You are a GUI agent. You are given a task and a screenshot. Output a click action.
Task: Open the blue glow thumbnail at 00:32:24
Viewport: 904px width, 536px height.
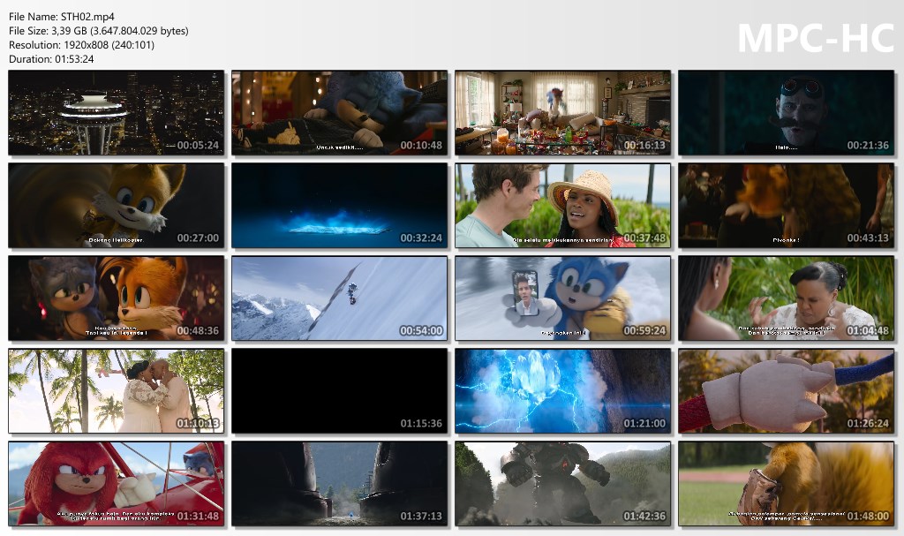tap(340, 206)
